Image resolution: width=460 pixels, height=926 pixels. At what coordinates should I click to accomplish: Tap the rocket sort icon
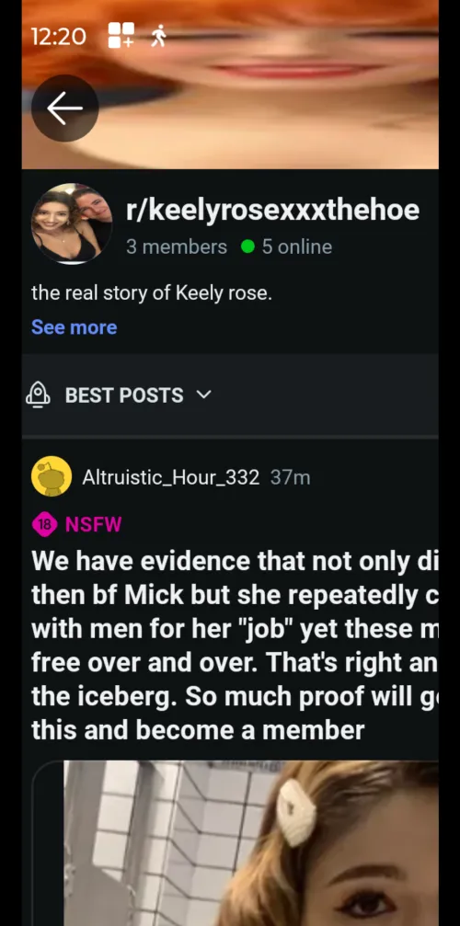tap(38, 394)
